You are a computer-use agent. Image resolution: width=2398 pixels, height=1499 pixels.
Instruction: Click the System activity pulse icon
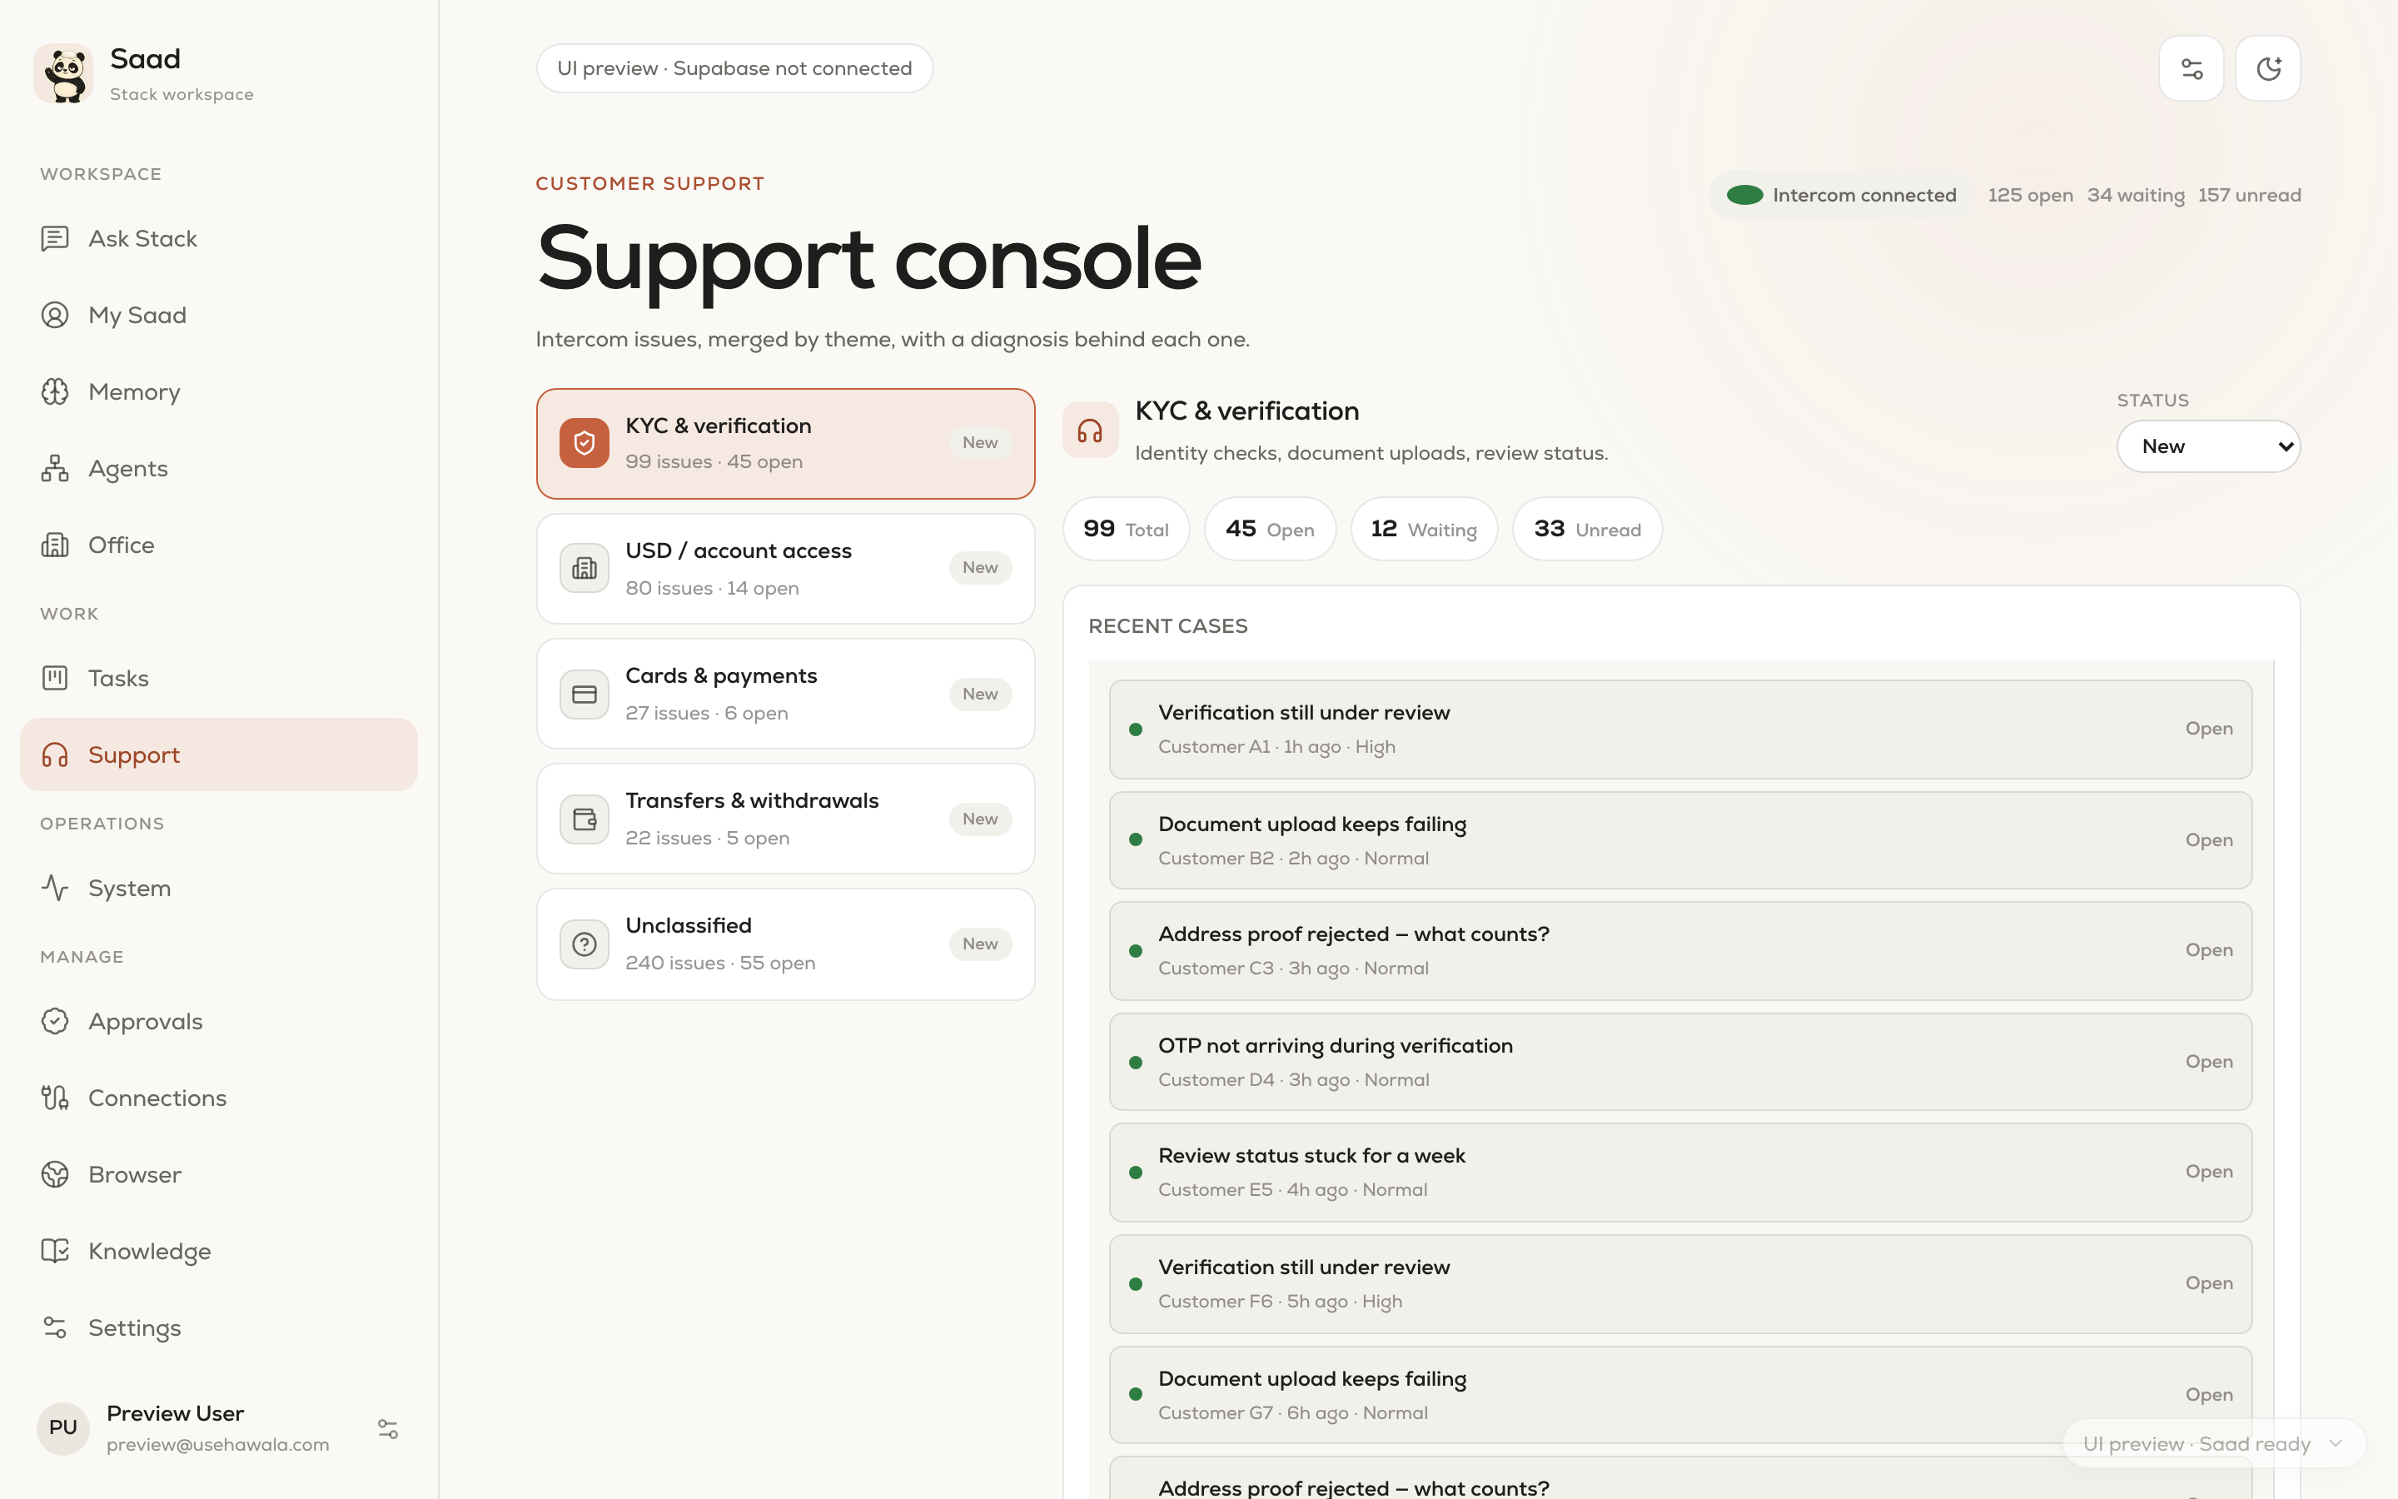[54, 887]
